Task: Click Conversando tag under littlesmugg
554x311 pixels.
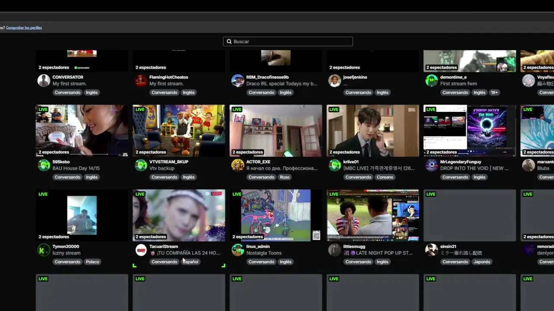Action: tap(358, 262)
